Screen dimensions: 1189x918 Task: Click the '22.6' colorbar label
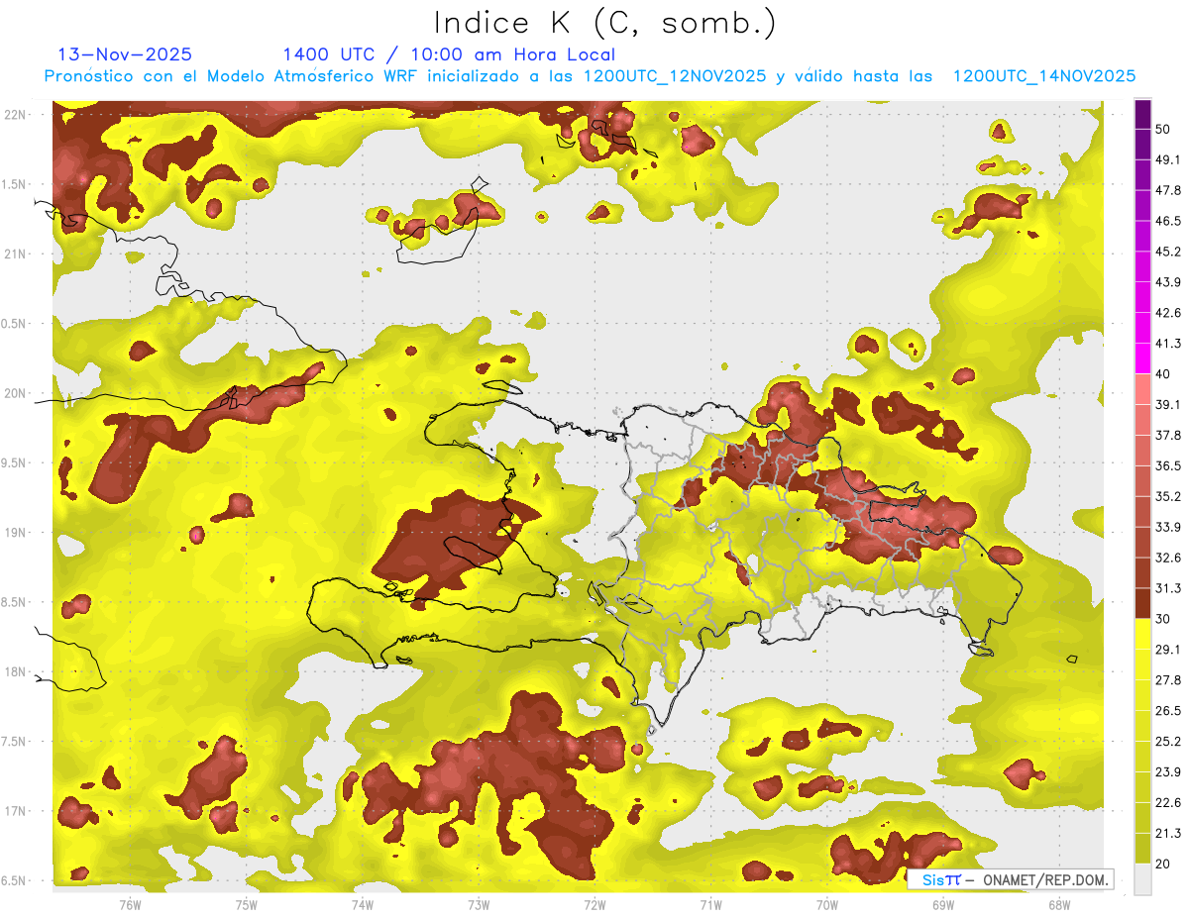[x=1168, y=802]
